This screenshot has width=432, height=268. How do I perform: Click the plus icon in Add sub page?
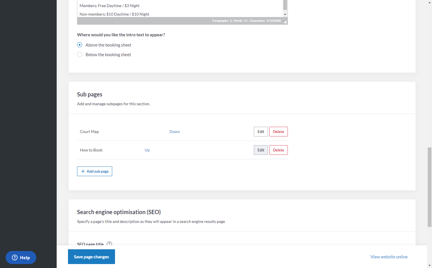tap(83, 171)
